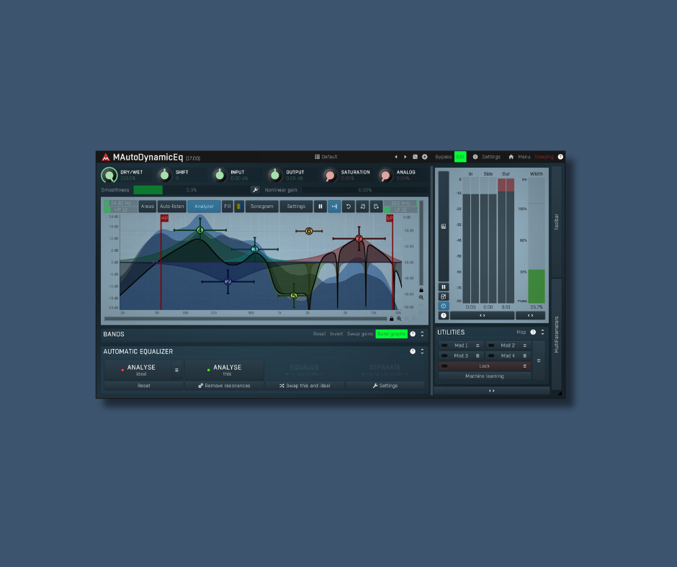Click graph vertical zoom lock icon
Image resolution: width=677 pixels, height=567 pixels.
click(421, 290)
